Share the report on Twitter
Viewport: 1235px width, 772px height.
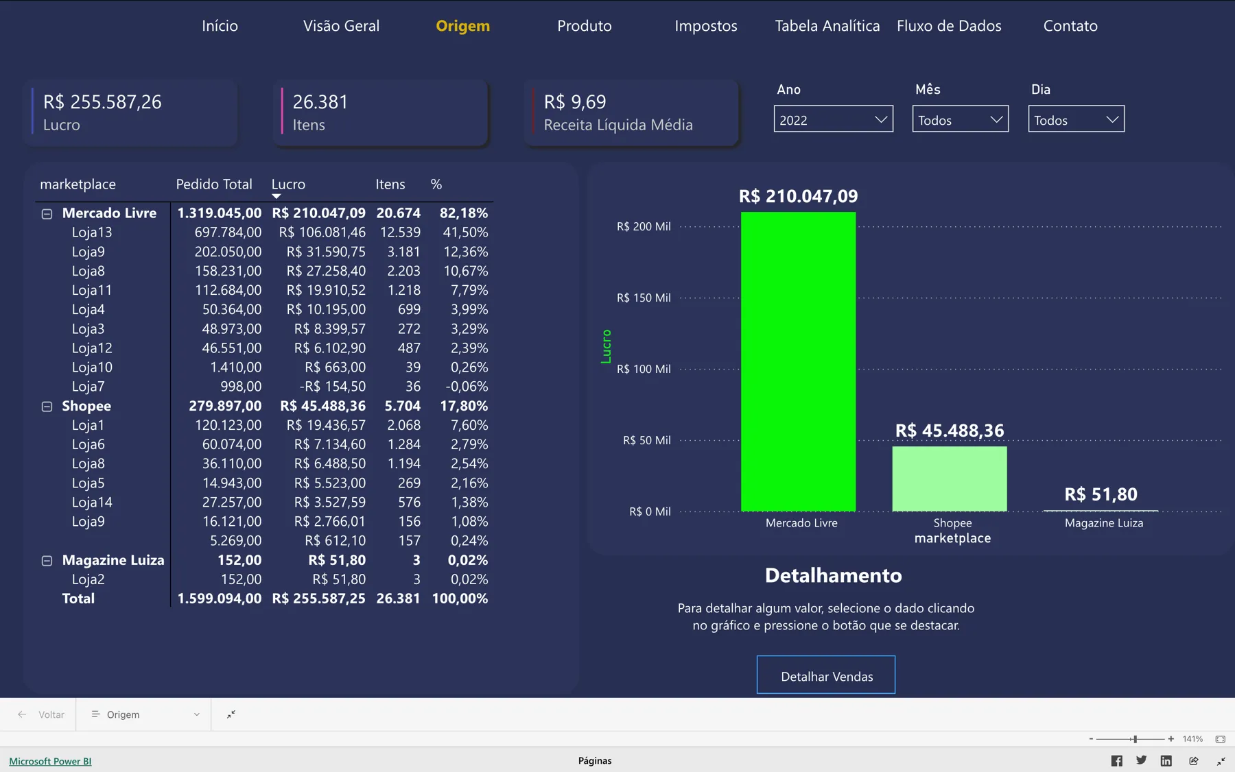(x=1141, y=760)
